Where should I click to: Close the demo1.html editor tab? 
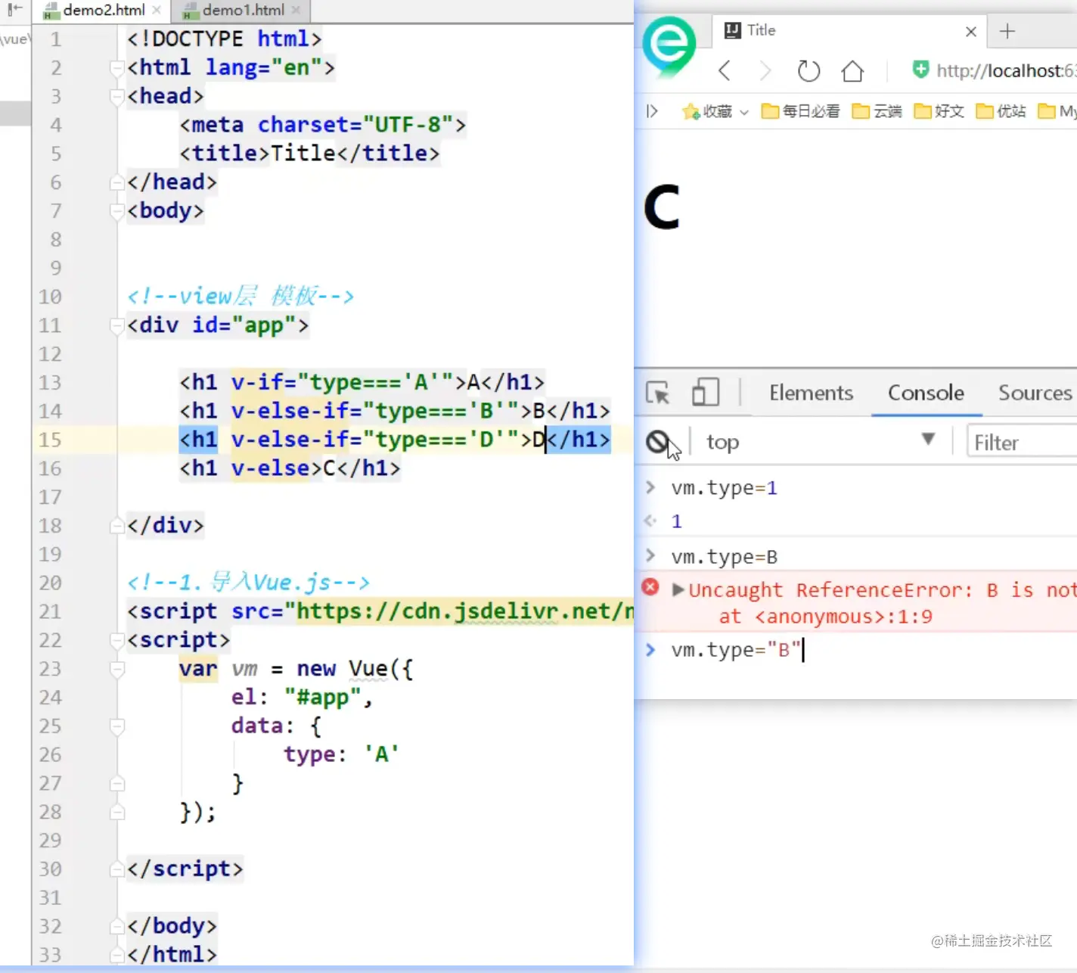[x=296, y=10]
